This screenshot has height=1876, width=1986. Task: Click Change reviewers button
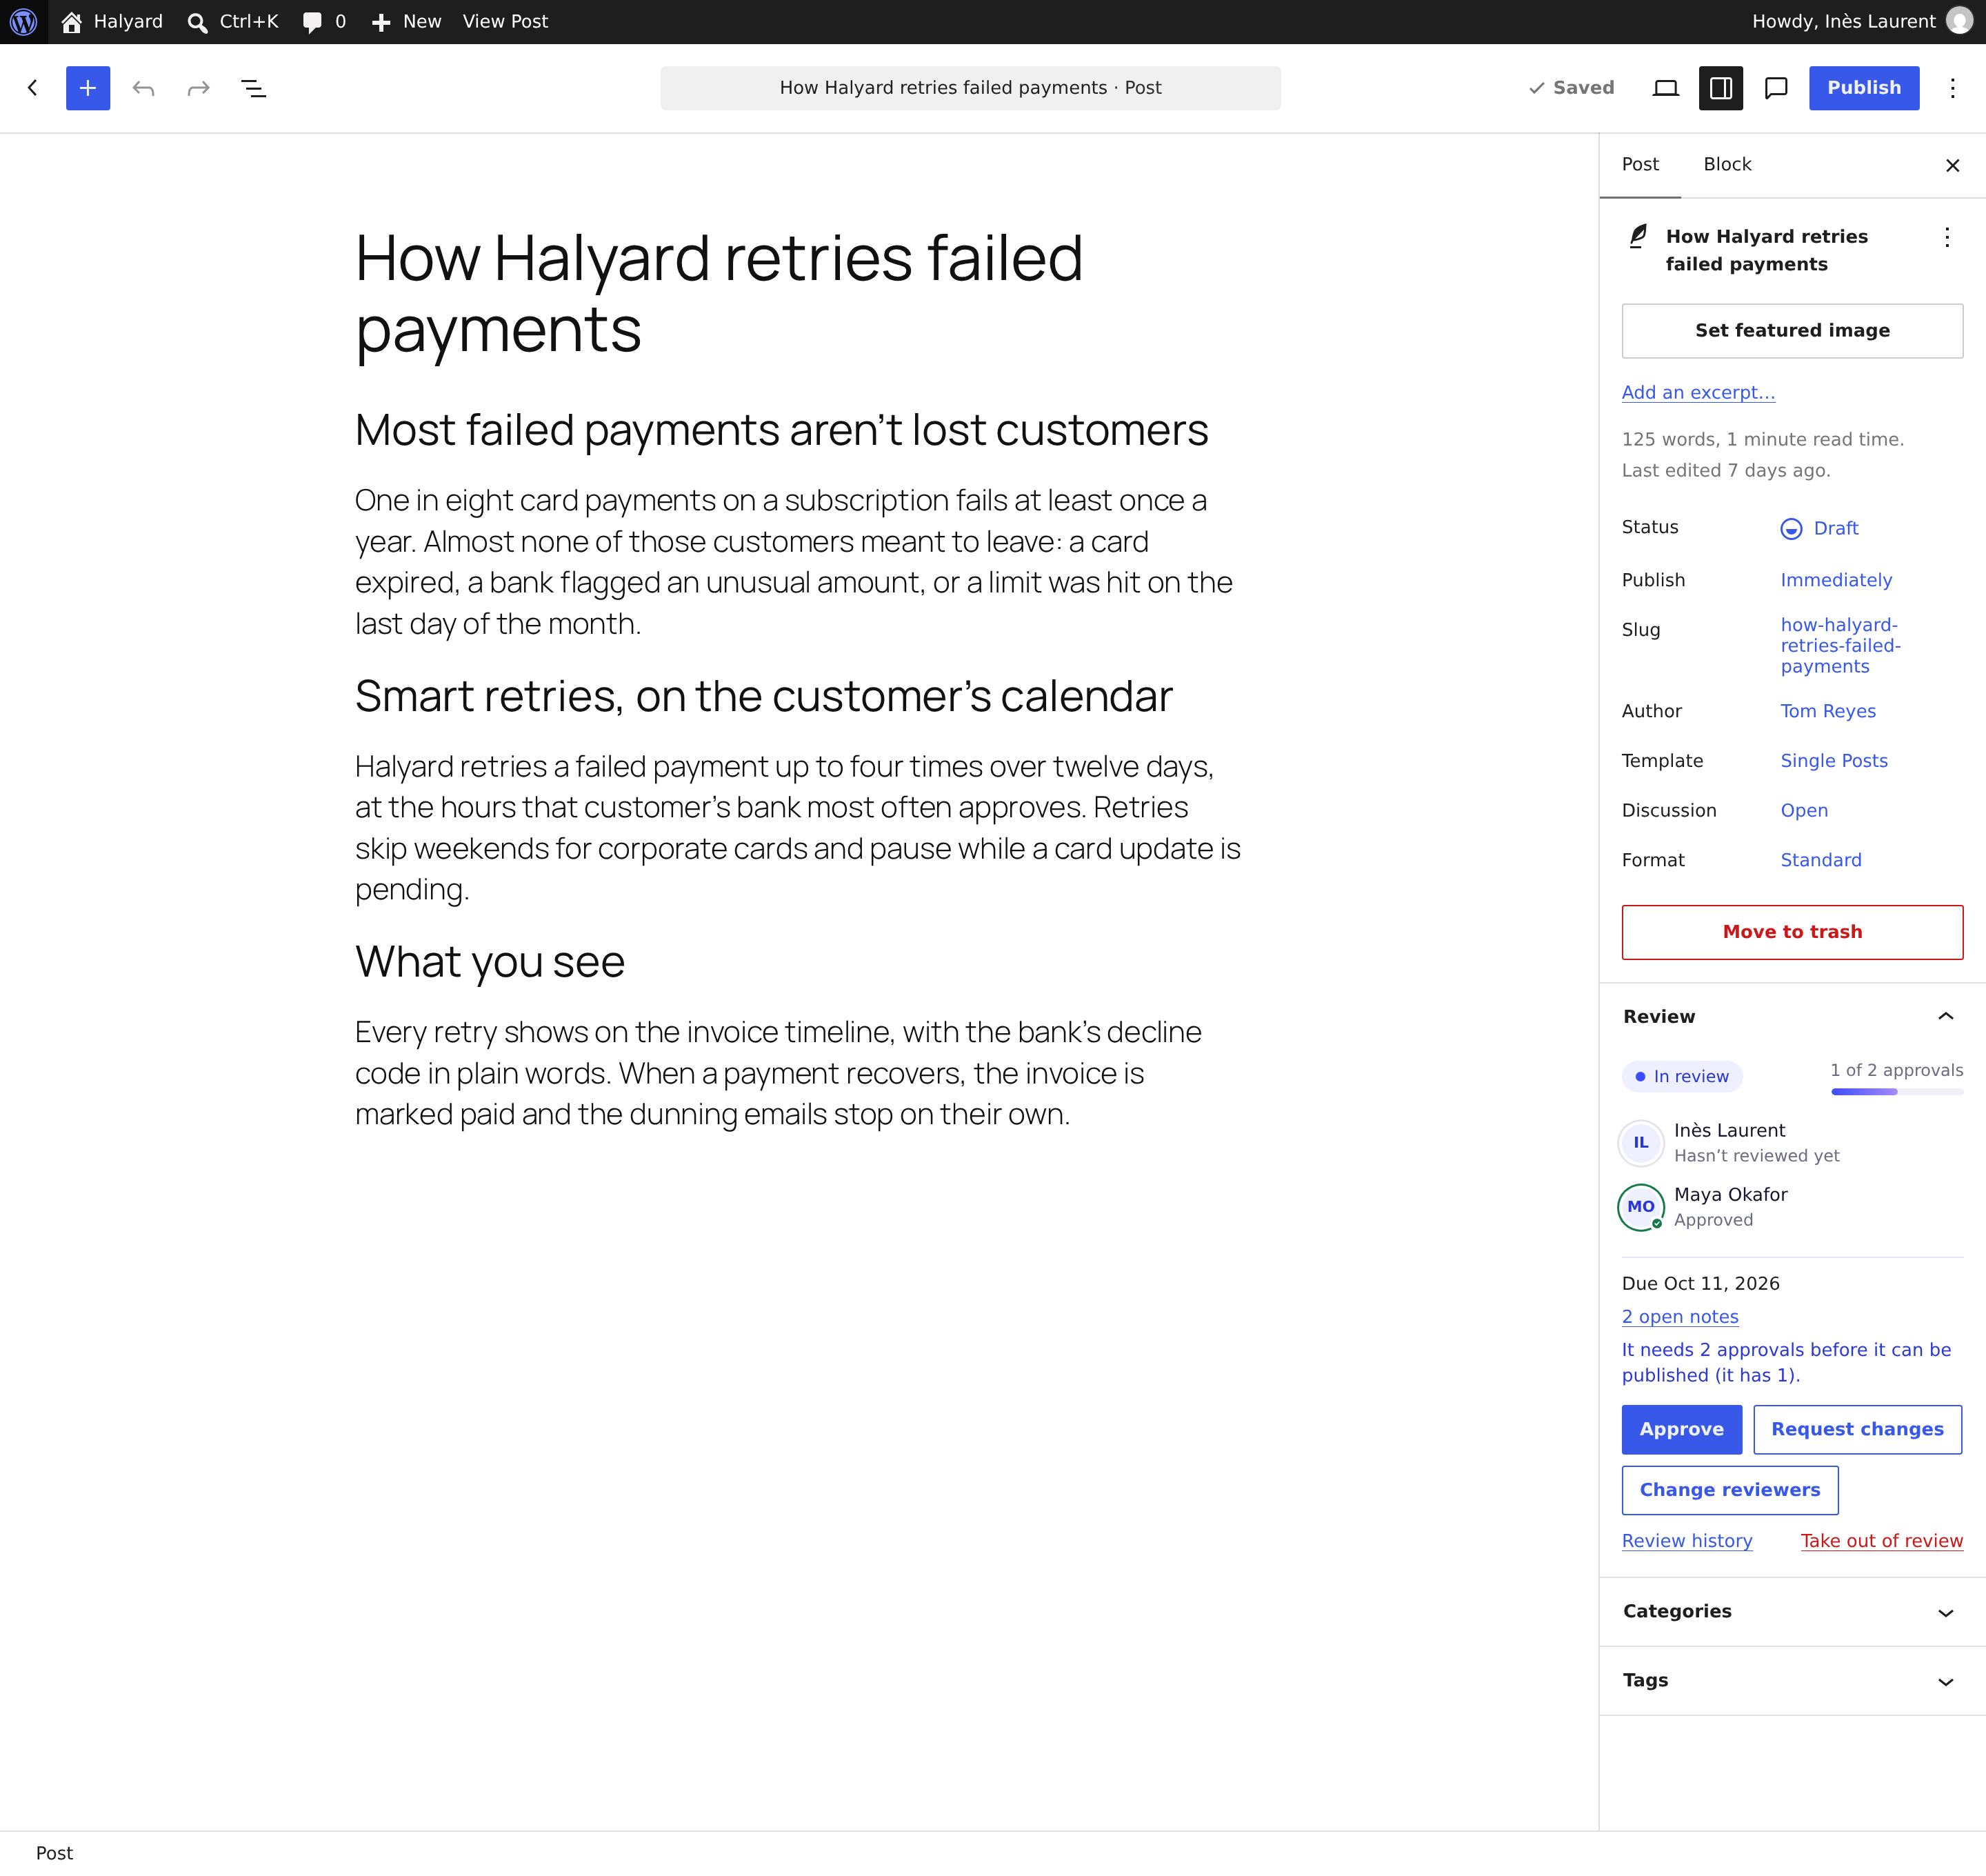[1729, 1490]
